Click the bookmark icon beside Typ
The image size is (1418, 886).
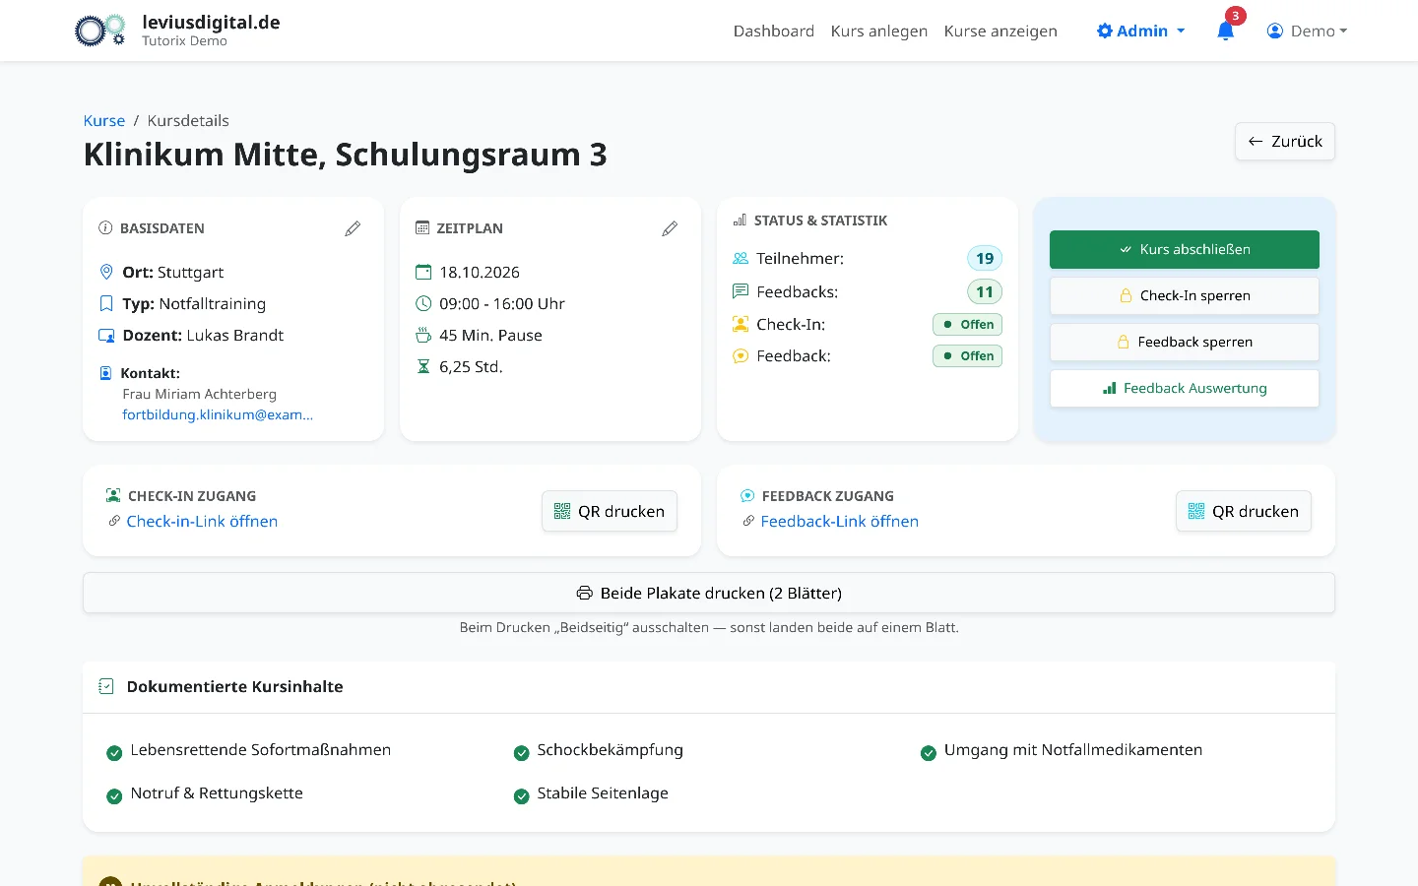click(106, 303)
